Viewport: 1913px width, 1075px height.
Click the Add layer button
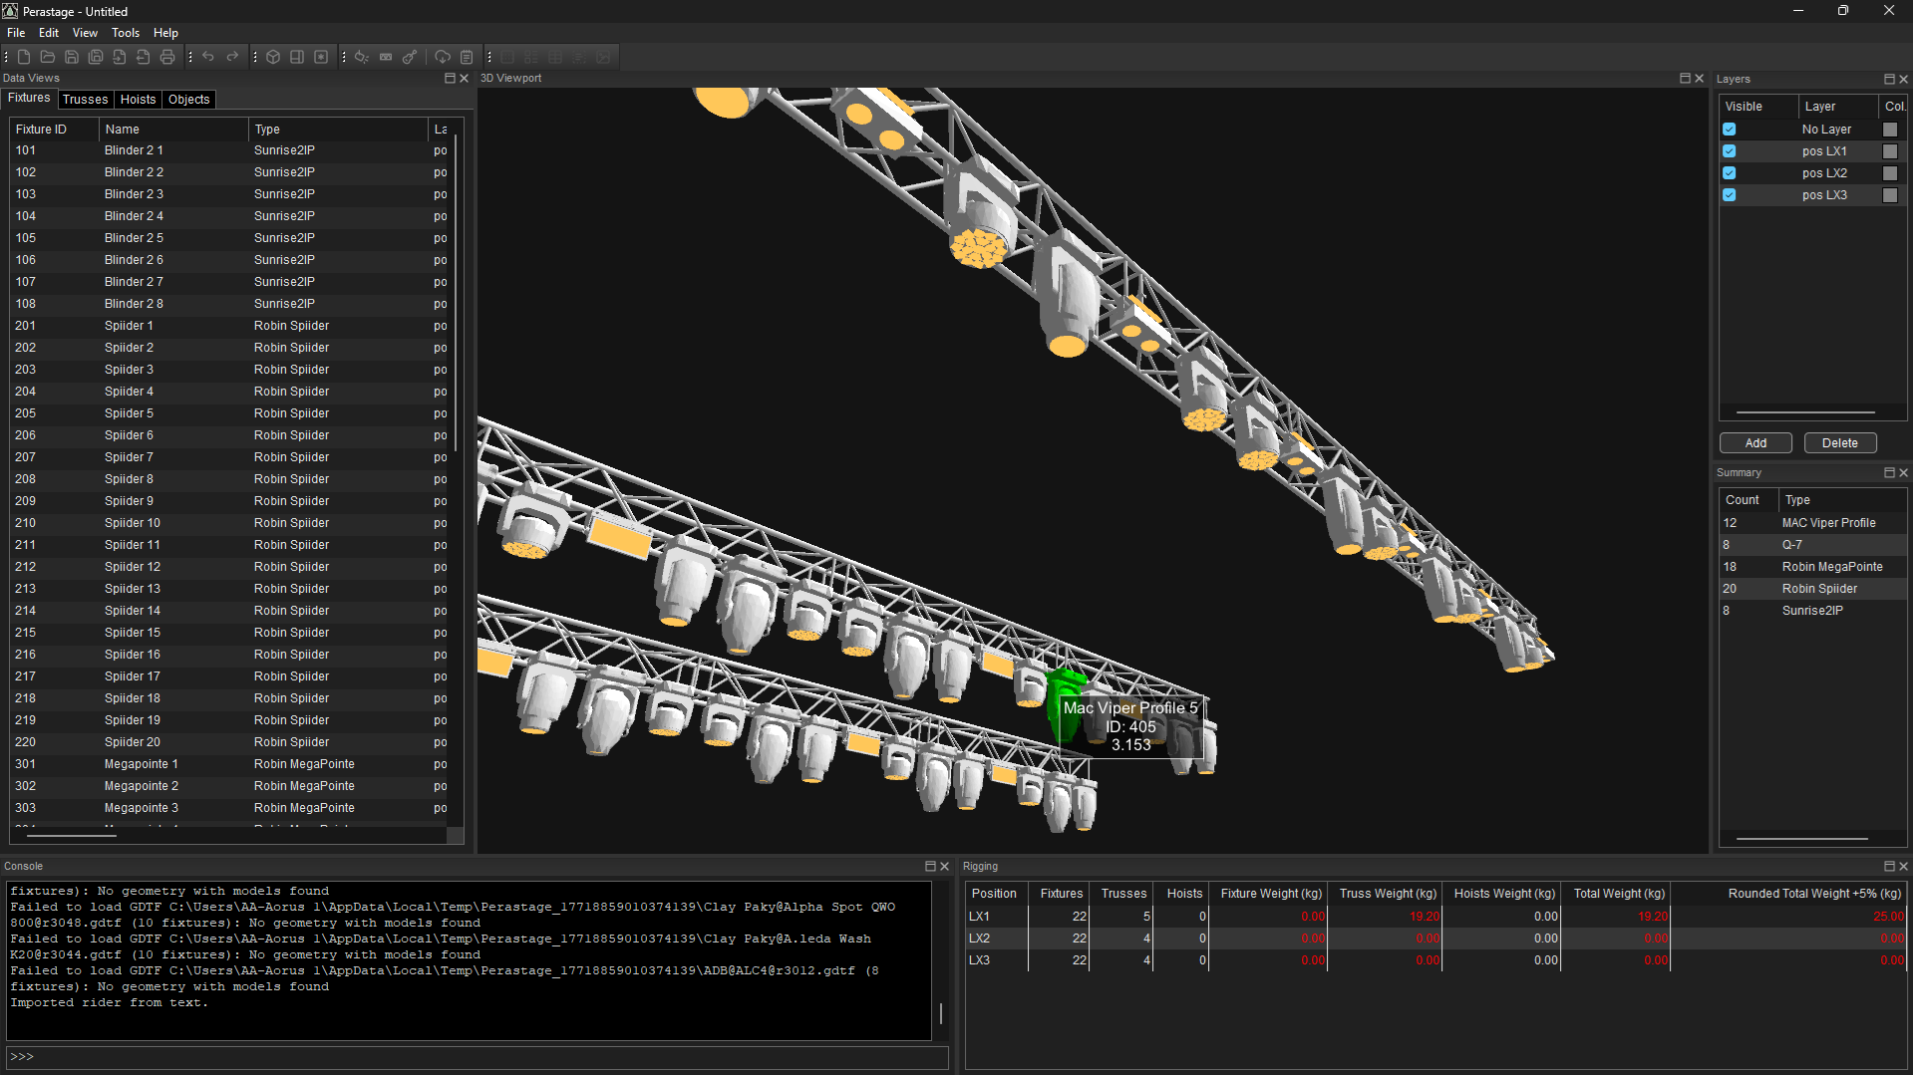pos(1755,443)
